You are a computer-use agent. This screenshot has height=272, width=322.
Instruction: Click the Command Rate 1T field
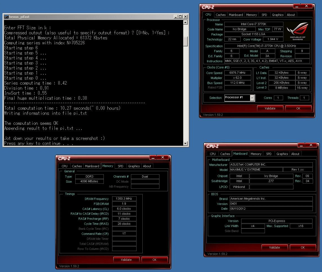(124, 234)
